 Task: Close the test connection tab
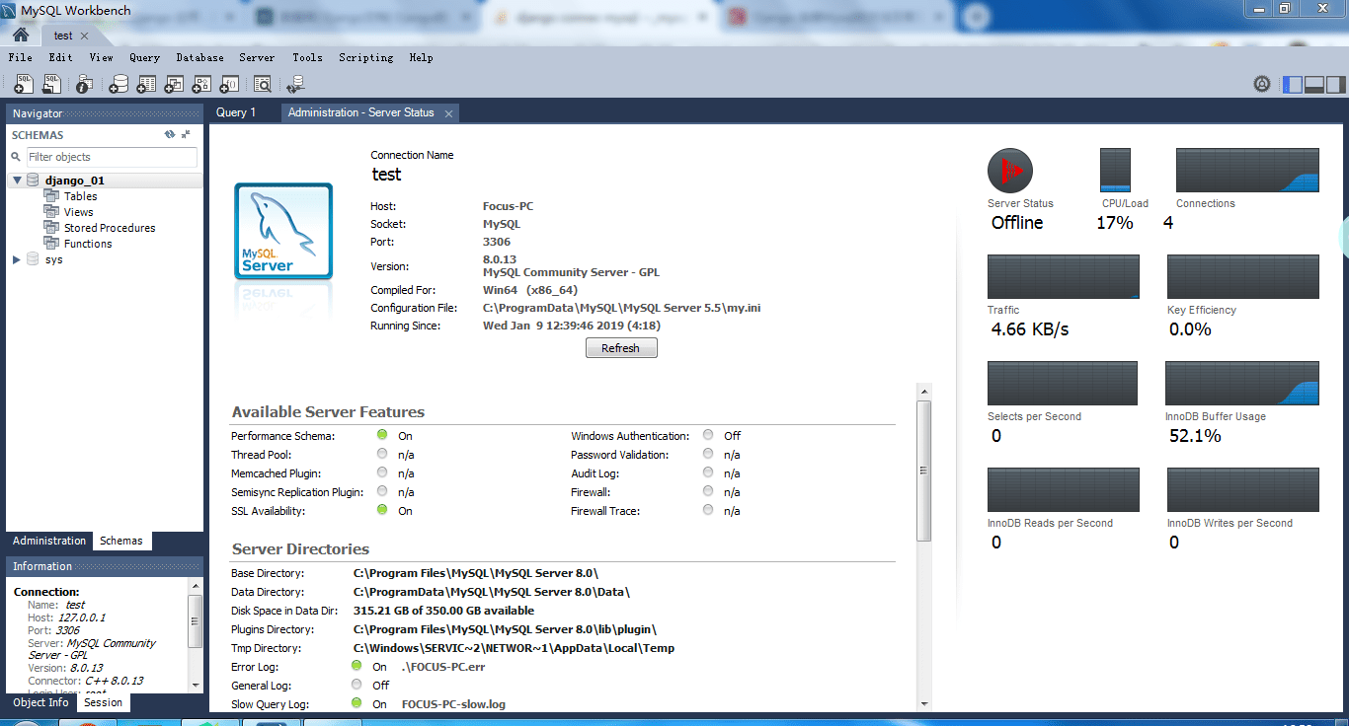coord(85,36)
